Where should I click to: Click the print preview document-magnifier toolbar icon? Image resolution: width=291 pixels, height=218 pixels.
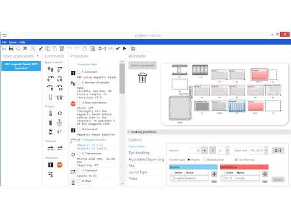(93, 48)
